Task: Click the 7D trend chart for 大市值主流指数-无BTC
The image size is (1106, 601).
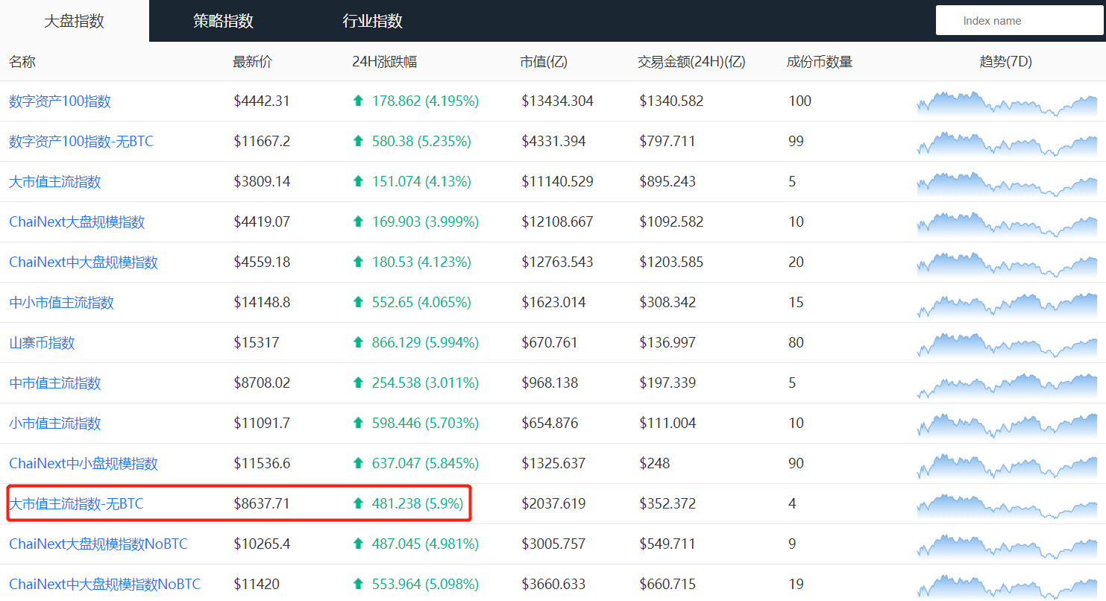Action: 1007,506
